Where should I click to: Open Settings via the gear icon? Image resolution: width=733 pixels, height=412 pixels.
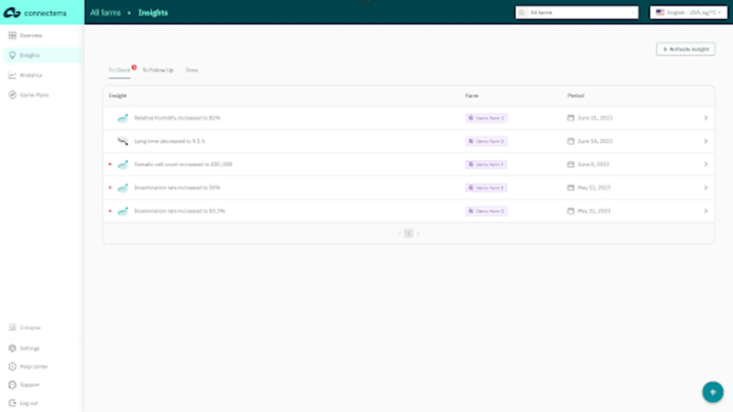click(12, 348)
